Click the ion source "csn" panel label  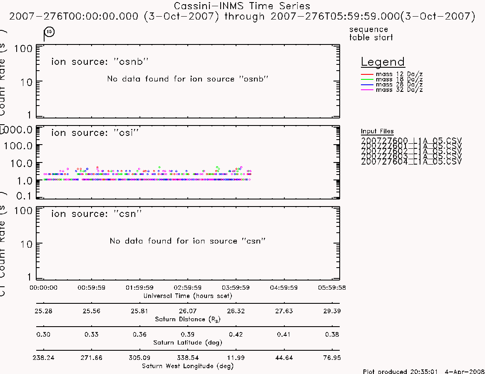(96, 214)
